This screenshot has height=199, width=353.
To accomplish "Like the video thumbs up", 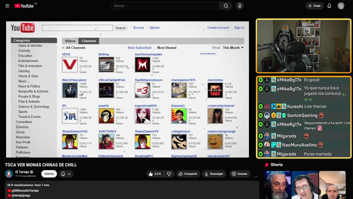I will pyautogui.click(x=155, y=174).
